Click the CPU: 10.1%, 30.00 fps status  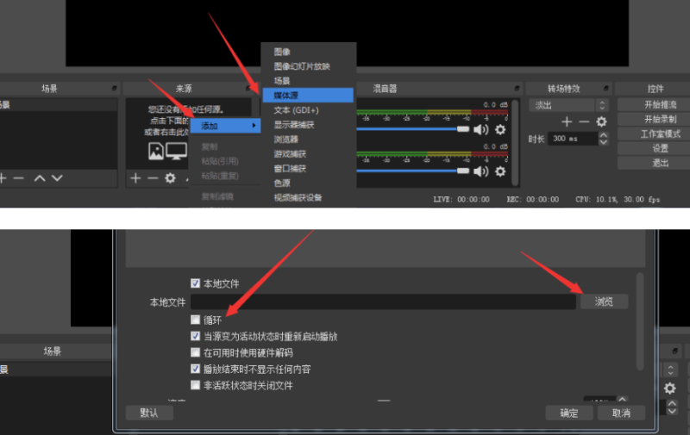coord(618,200)
